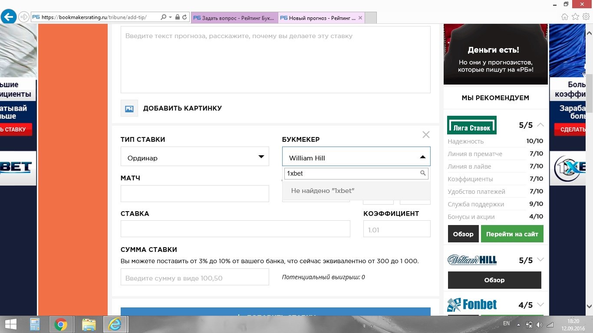The image size is (593, 333).
Task: Open the browser settings gear icon
Action: [x=586, y=17]
